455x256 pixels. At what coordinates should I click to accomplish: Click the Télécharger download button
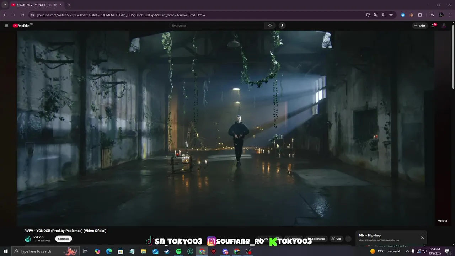pos(317,239)
